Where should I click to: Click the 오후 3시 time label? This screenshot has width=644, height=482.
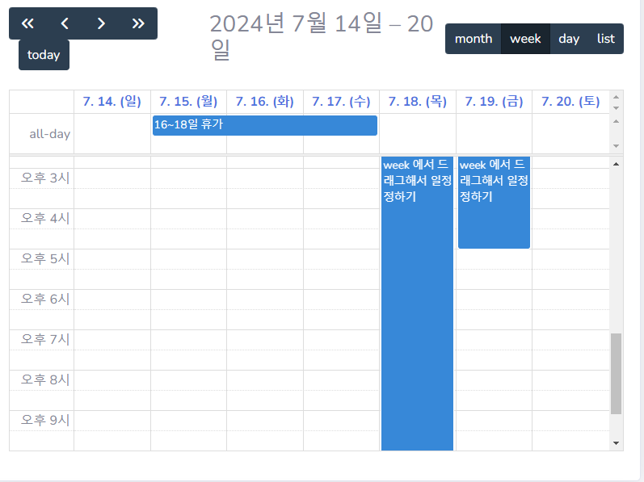[x=45, y=178]
